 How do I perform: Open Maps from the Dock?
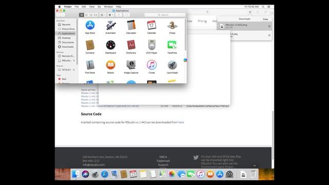pos(162,174)
